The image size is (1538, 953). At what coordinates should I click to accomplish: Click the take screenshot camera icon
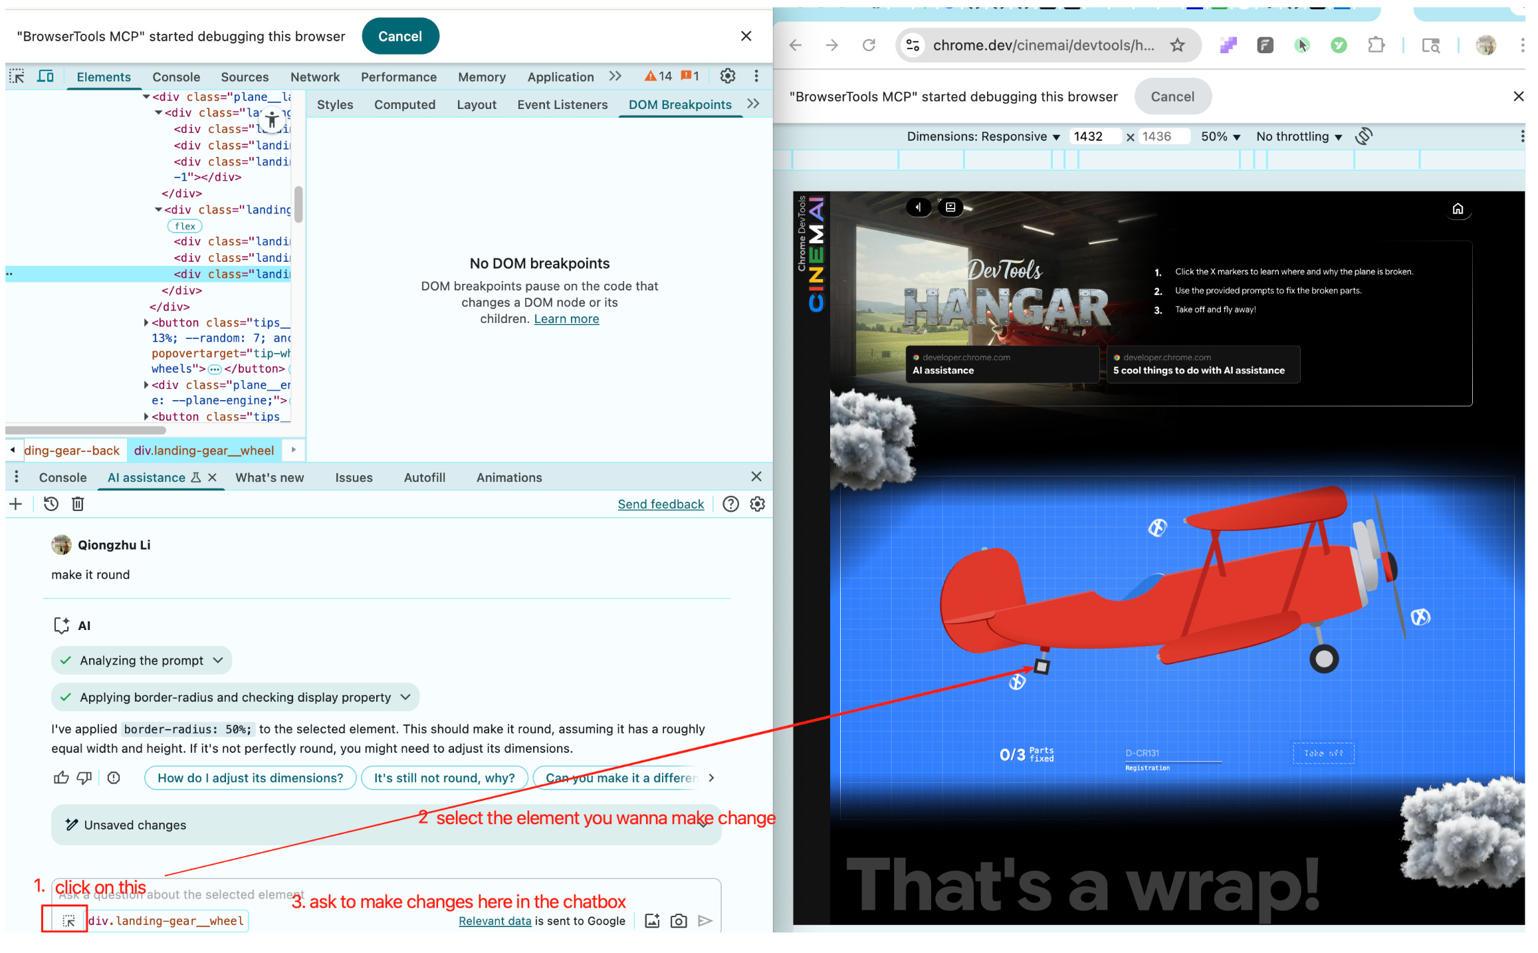point(679,921)
